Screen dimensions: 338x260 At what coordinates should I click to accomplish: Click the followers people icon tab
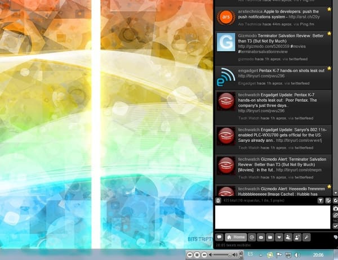click(x=288, y=237)
